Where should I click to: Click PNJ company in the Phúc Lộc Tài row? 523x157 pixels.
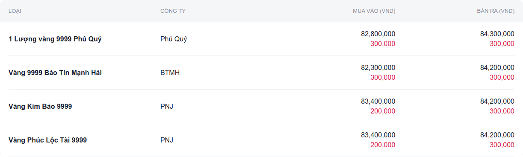pos(167,140)
